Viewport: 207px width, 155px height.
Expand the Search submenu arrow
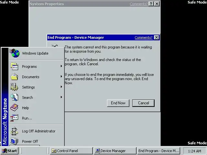[x=61, y=97]
